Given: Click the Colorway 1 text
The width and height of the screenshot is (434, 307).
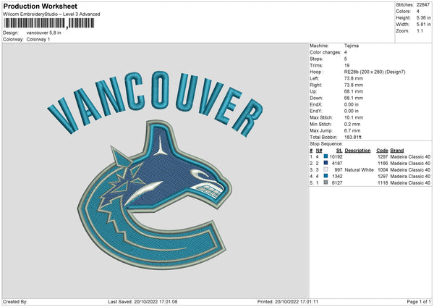Looking at the screenshot, I should click(x=40, y=39).
